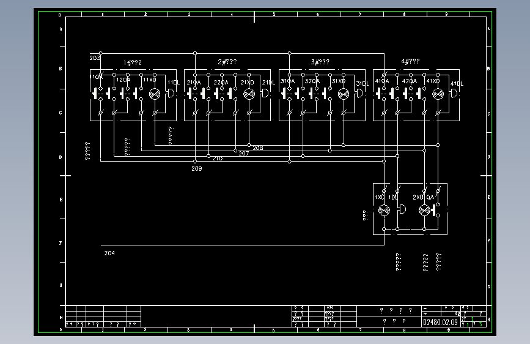
Task: Click the 2XD text label in lower box
Action: pos(418,197)
